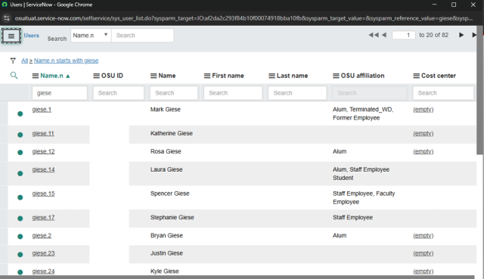The image size is (484, 279).
Task: Click green status dot for giese.1
Action: (x=20, y=114)
